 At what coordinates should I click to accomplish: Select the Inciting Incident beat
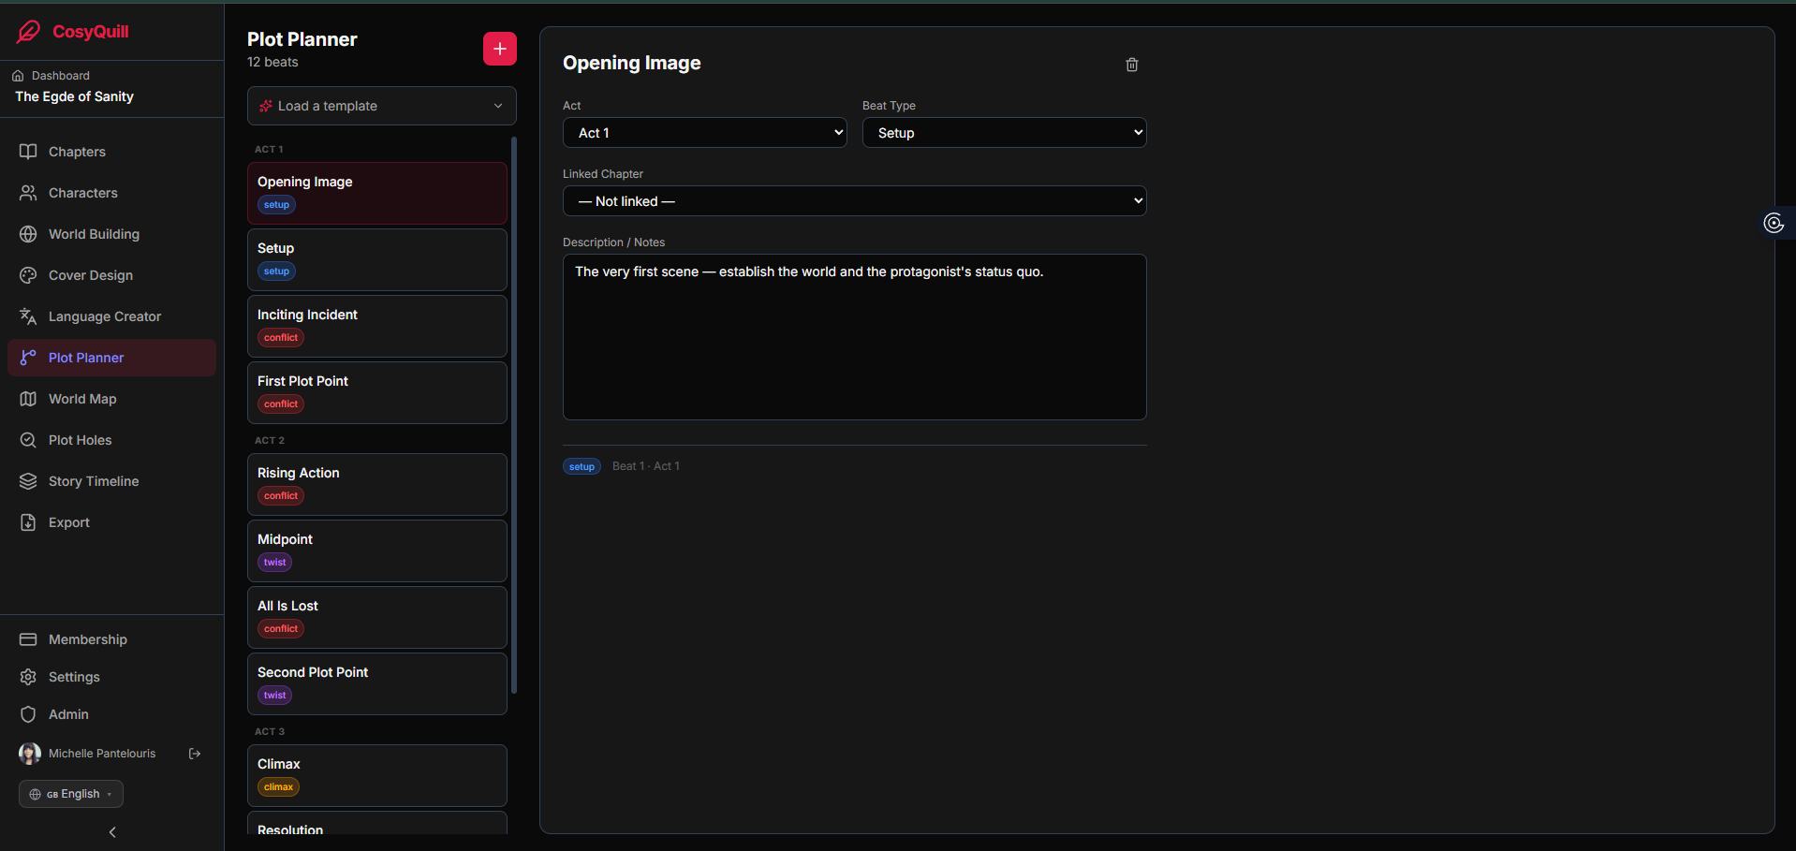pos(377,326)
